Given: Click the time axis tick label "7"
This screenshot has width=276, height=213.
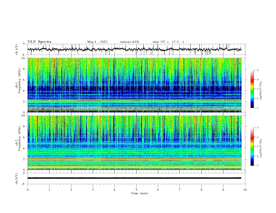Looking at the screenshot, I should pyautogui.click(x=180, y=190).
